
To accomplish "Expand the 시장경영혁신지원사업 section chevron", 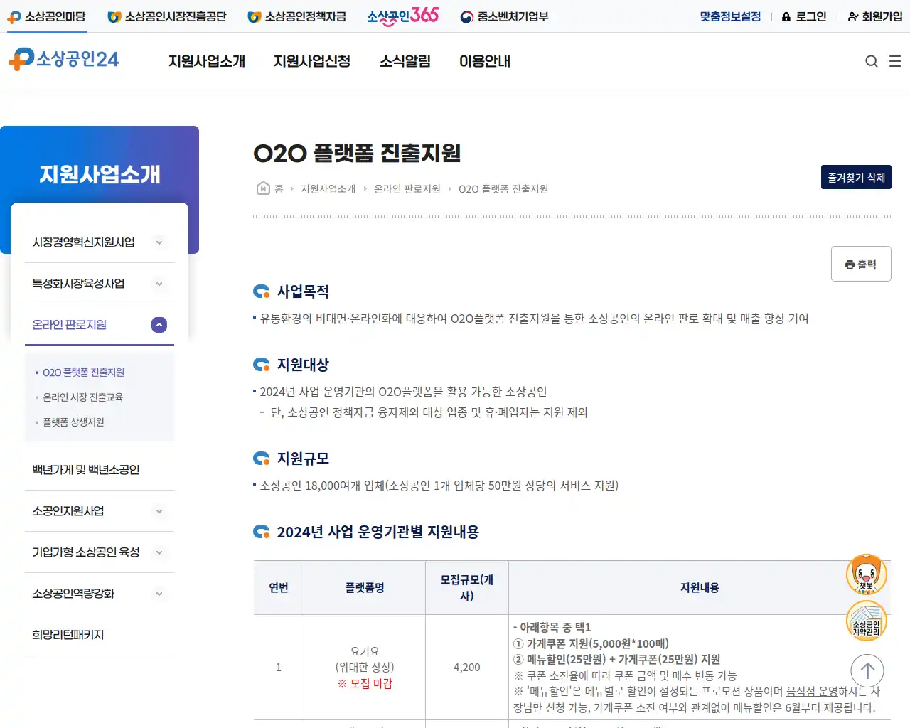I will pos(159,242).
